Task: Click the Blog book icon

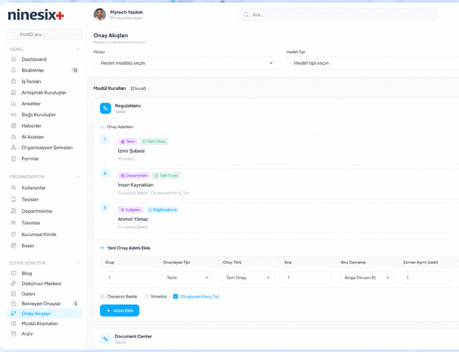Action: point(14,273)
